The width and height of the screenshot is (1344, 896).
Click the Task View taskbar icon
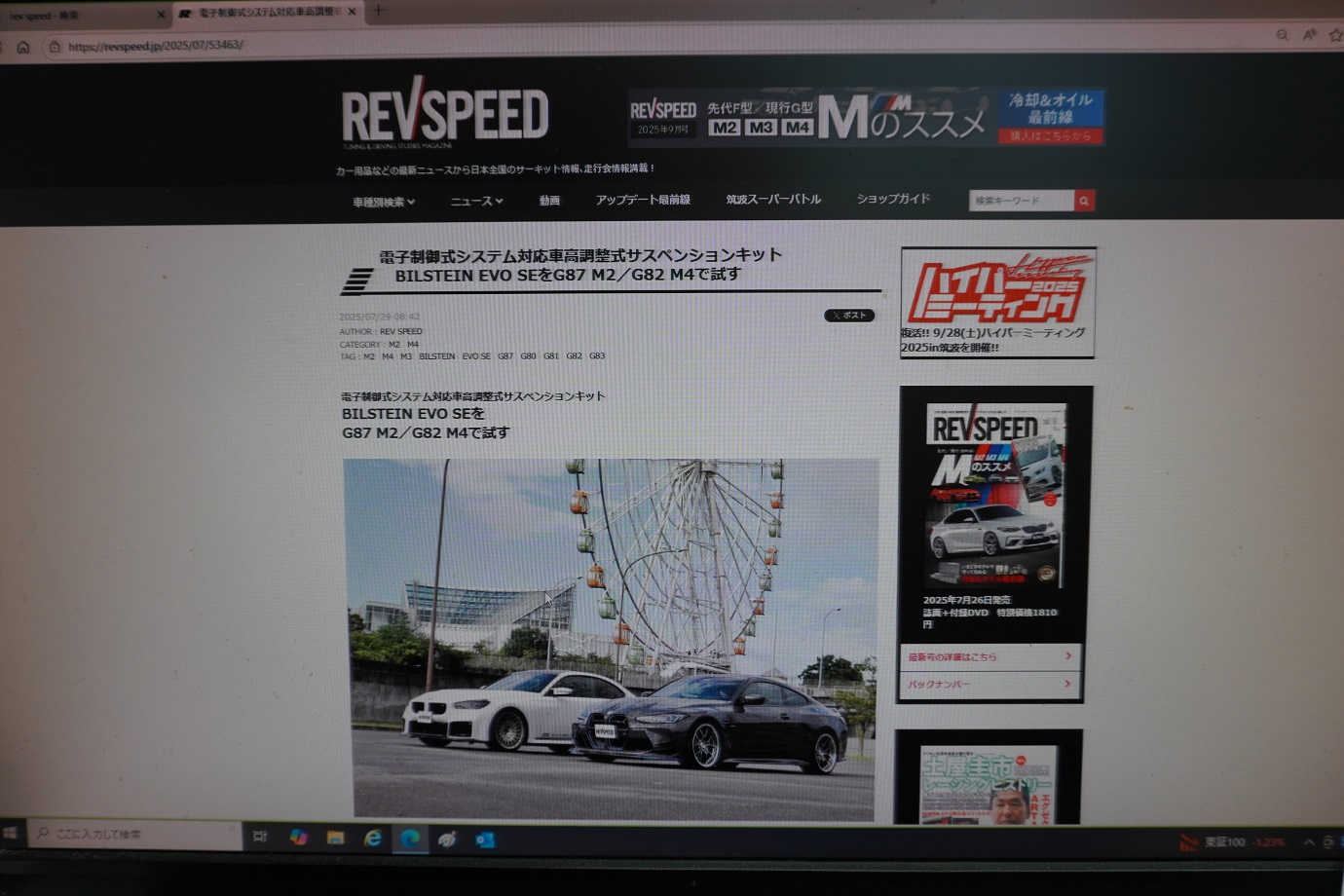pos(260,837)
